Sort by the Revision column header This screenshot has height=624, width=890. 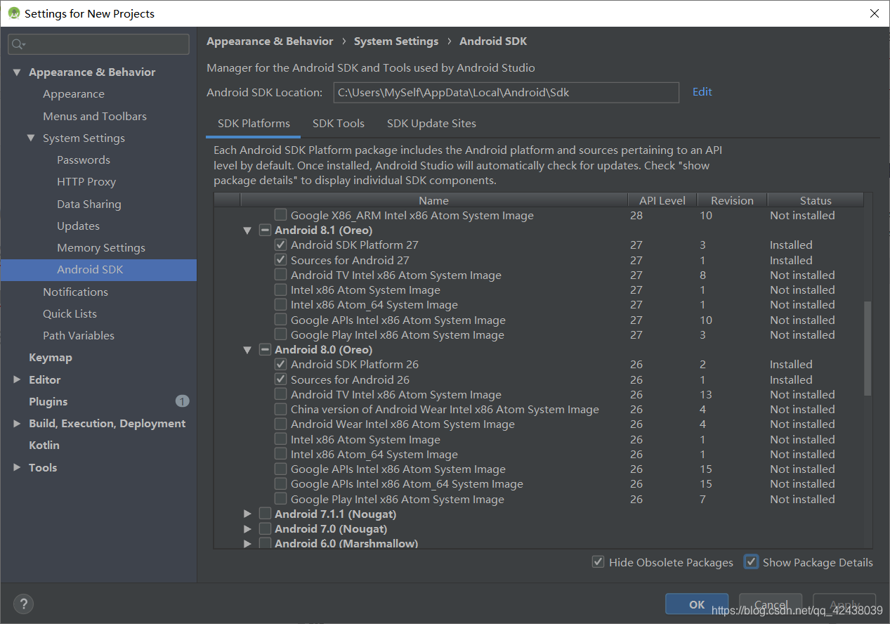[732, 200]
